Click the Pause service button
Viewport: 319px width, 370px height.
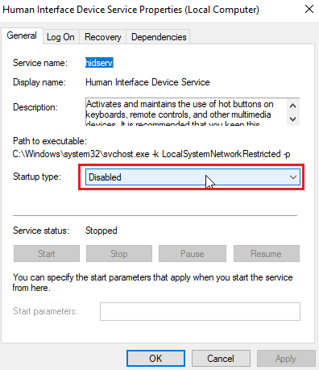tap(193, 254)
